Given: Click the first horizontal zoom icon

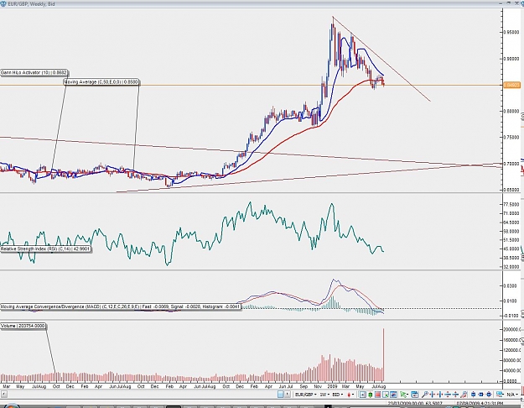Looking at the screenshot, I should (x=433, y=395).
